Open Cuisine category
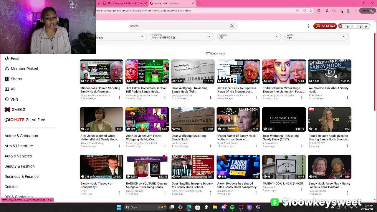Viewport: 377px width, 212px height. 11,187
